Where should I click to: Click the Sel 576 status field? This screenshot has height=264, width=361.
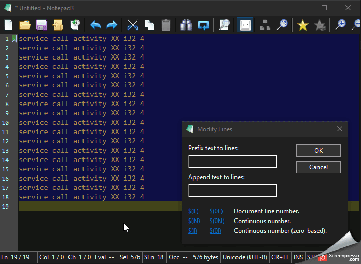pos(130,257)
